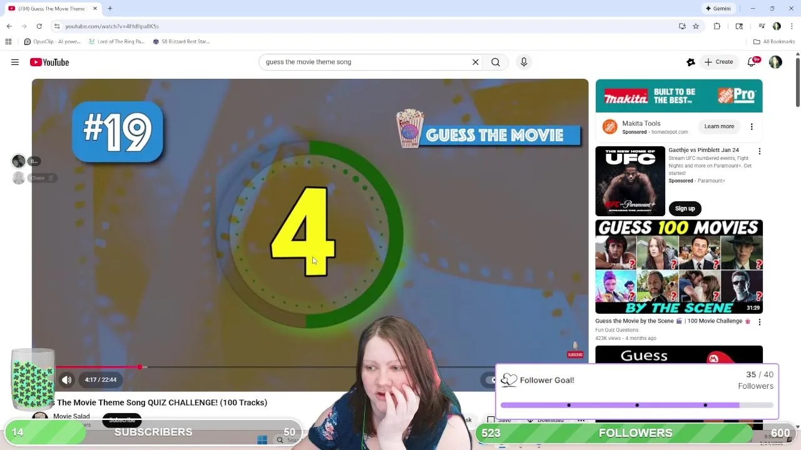Open All Bookmarks folder
The image size is (801, 450).
[x=774, y=41]
